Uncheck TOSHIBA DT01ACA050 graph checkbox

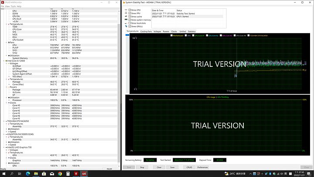click(x=249, y=35)
